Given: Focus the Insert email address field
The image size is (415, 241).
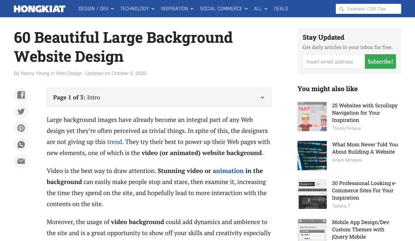Looking at the screenshot, I should tap(334, 61).
